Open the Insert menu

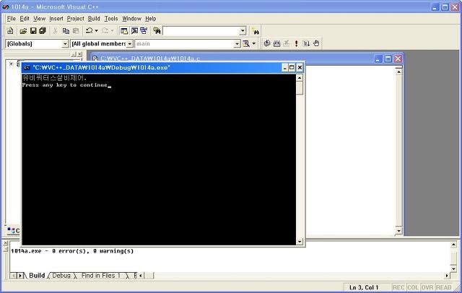(56, 19)
